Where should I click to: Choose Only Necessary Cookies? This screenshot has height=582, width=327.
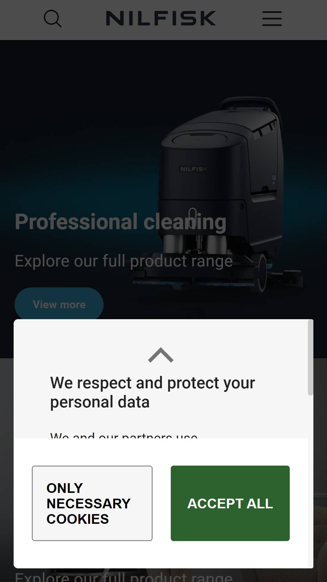(92, 503)
